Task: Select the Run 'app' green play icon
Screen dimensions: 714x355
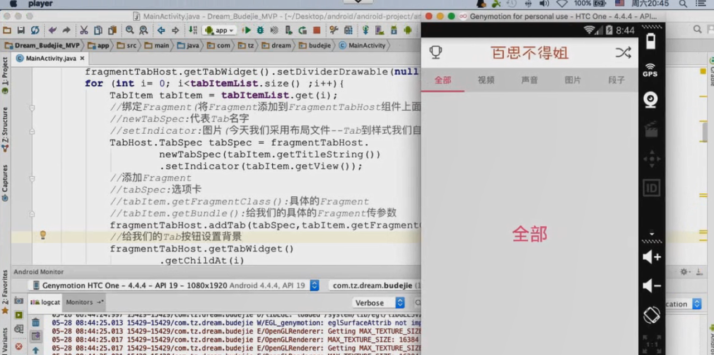Action: (246, 31)
